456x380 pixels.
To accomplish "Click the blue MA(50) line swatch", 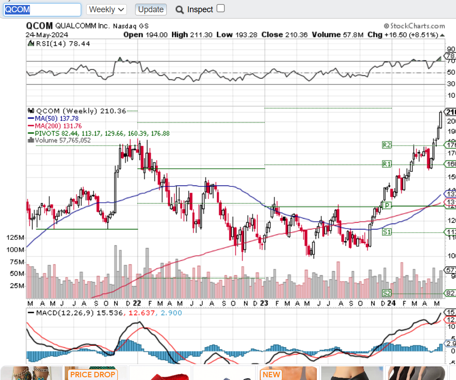I will (31, 118).
